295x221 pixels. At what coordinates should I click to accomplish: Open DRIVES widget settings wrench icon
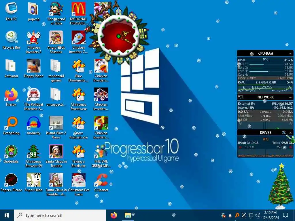point(284,132)
